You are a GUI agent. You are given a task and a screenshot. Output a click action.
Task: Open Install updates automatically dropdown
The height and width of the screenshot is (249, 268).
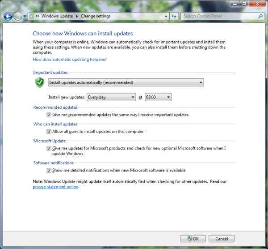[x=126, y=82]
